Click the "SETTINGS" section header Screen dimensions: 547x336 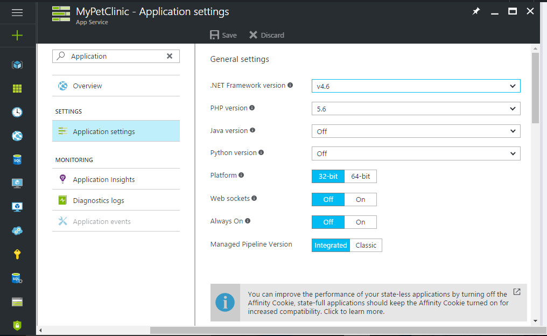click(x=68, y=111)
